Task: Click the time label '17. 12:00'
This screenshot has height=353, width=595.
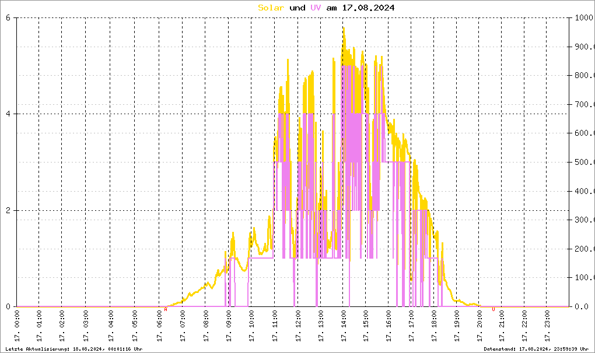Action: click(x=298, y=326)
